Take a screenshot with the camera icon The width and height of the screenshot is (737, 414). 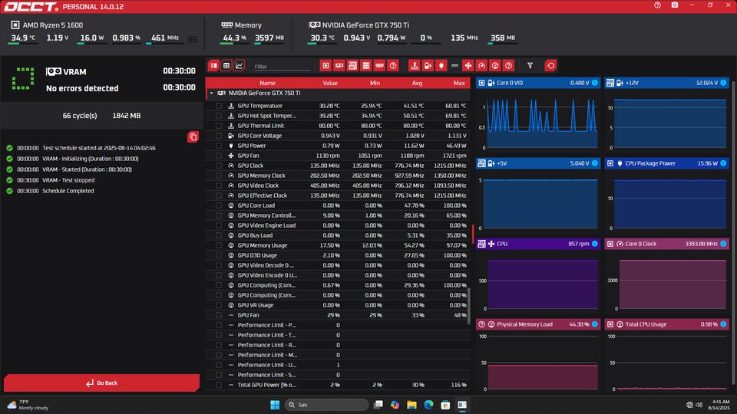pyautogui.click(x=675, y=5)
